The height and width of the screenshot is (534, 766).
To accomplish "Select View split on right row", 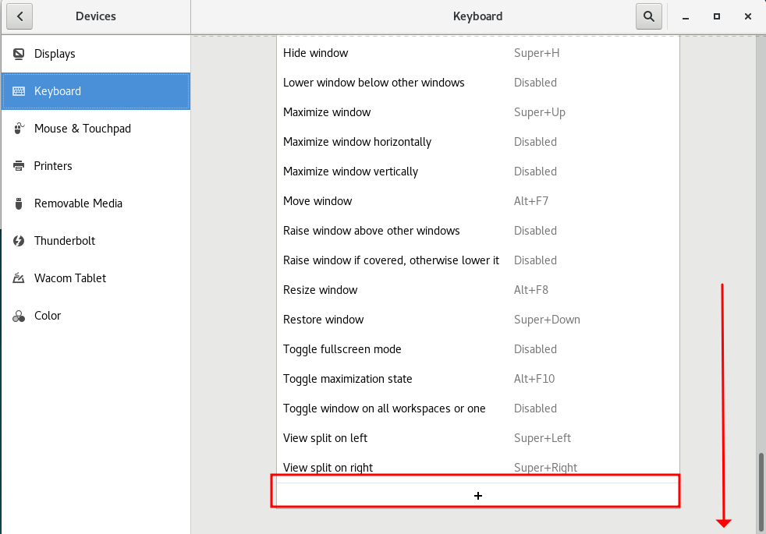I will (477, 468).
